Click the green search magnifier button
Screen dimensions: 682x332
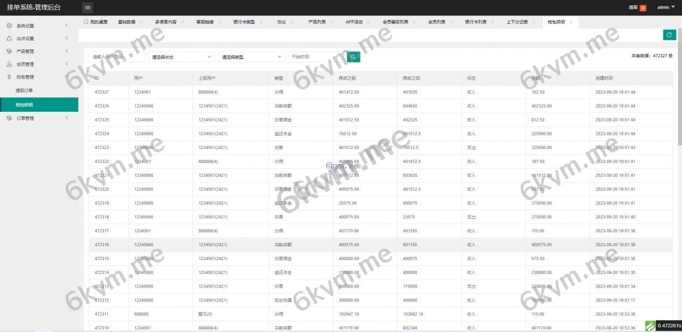point(354,57)
